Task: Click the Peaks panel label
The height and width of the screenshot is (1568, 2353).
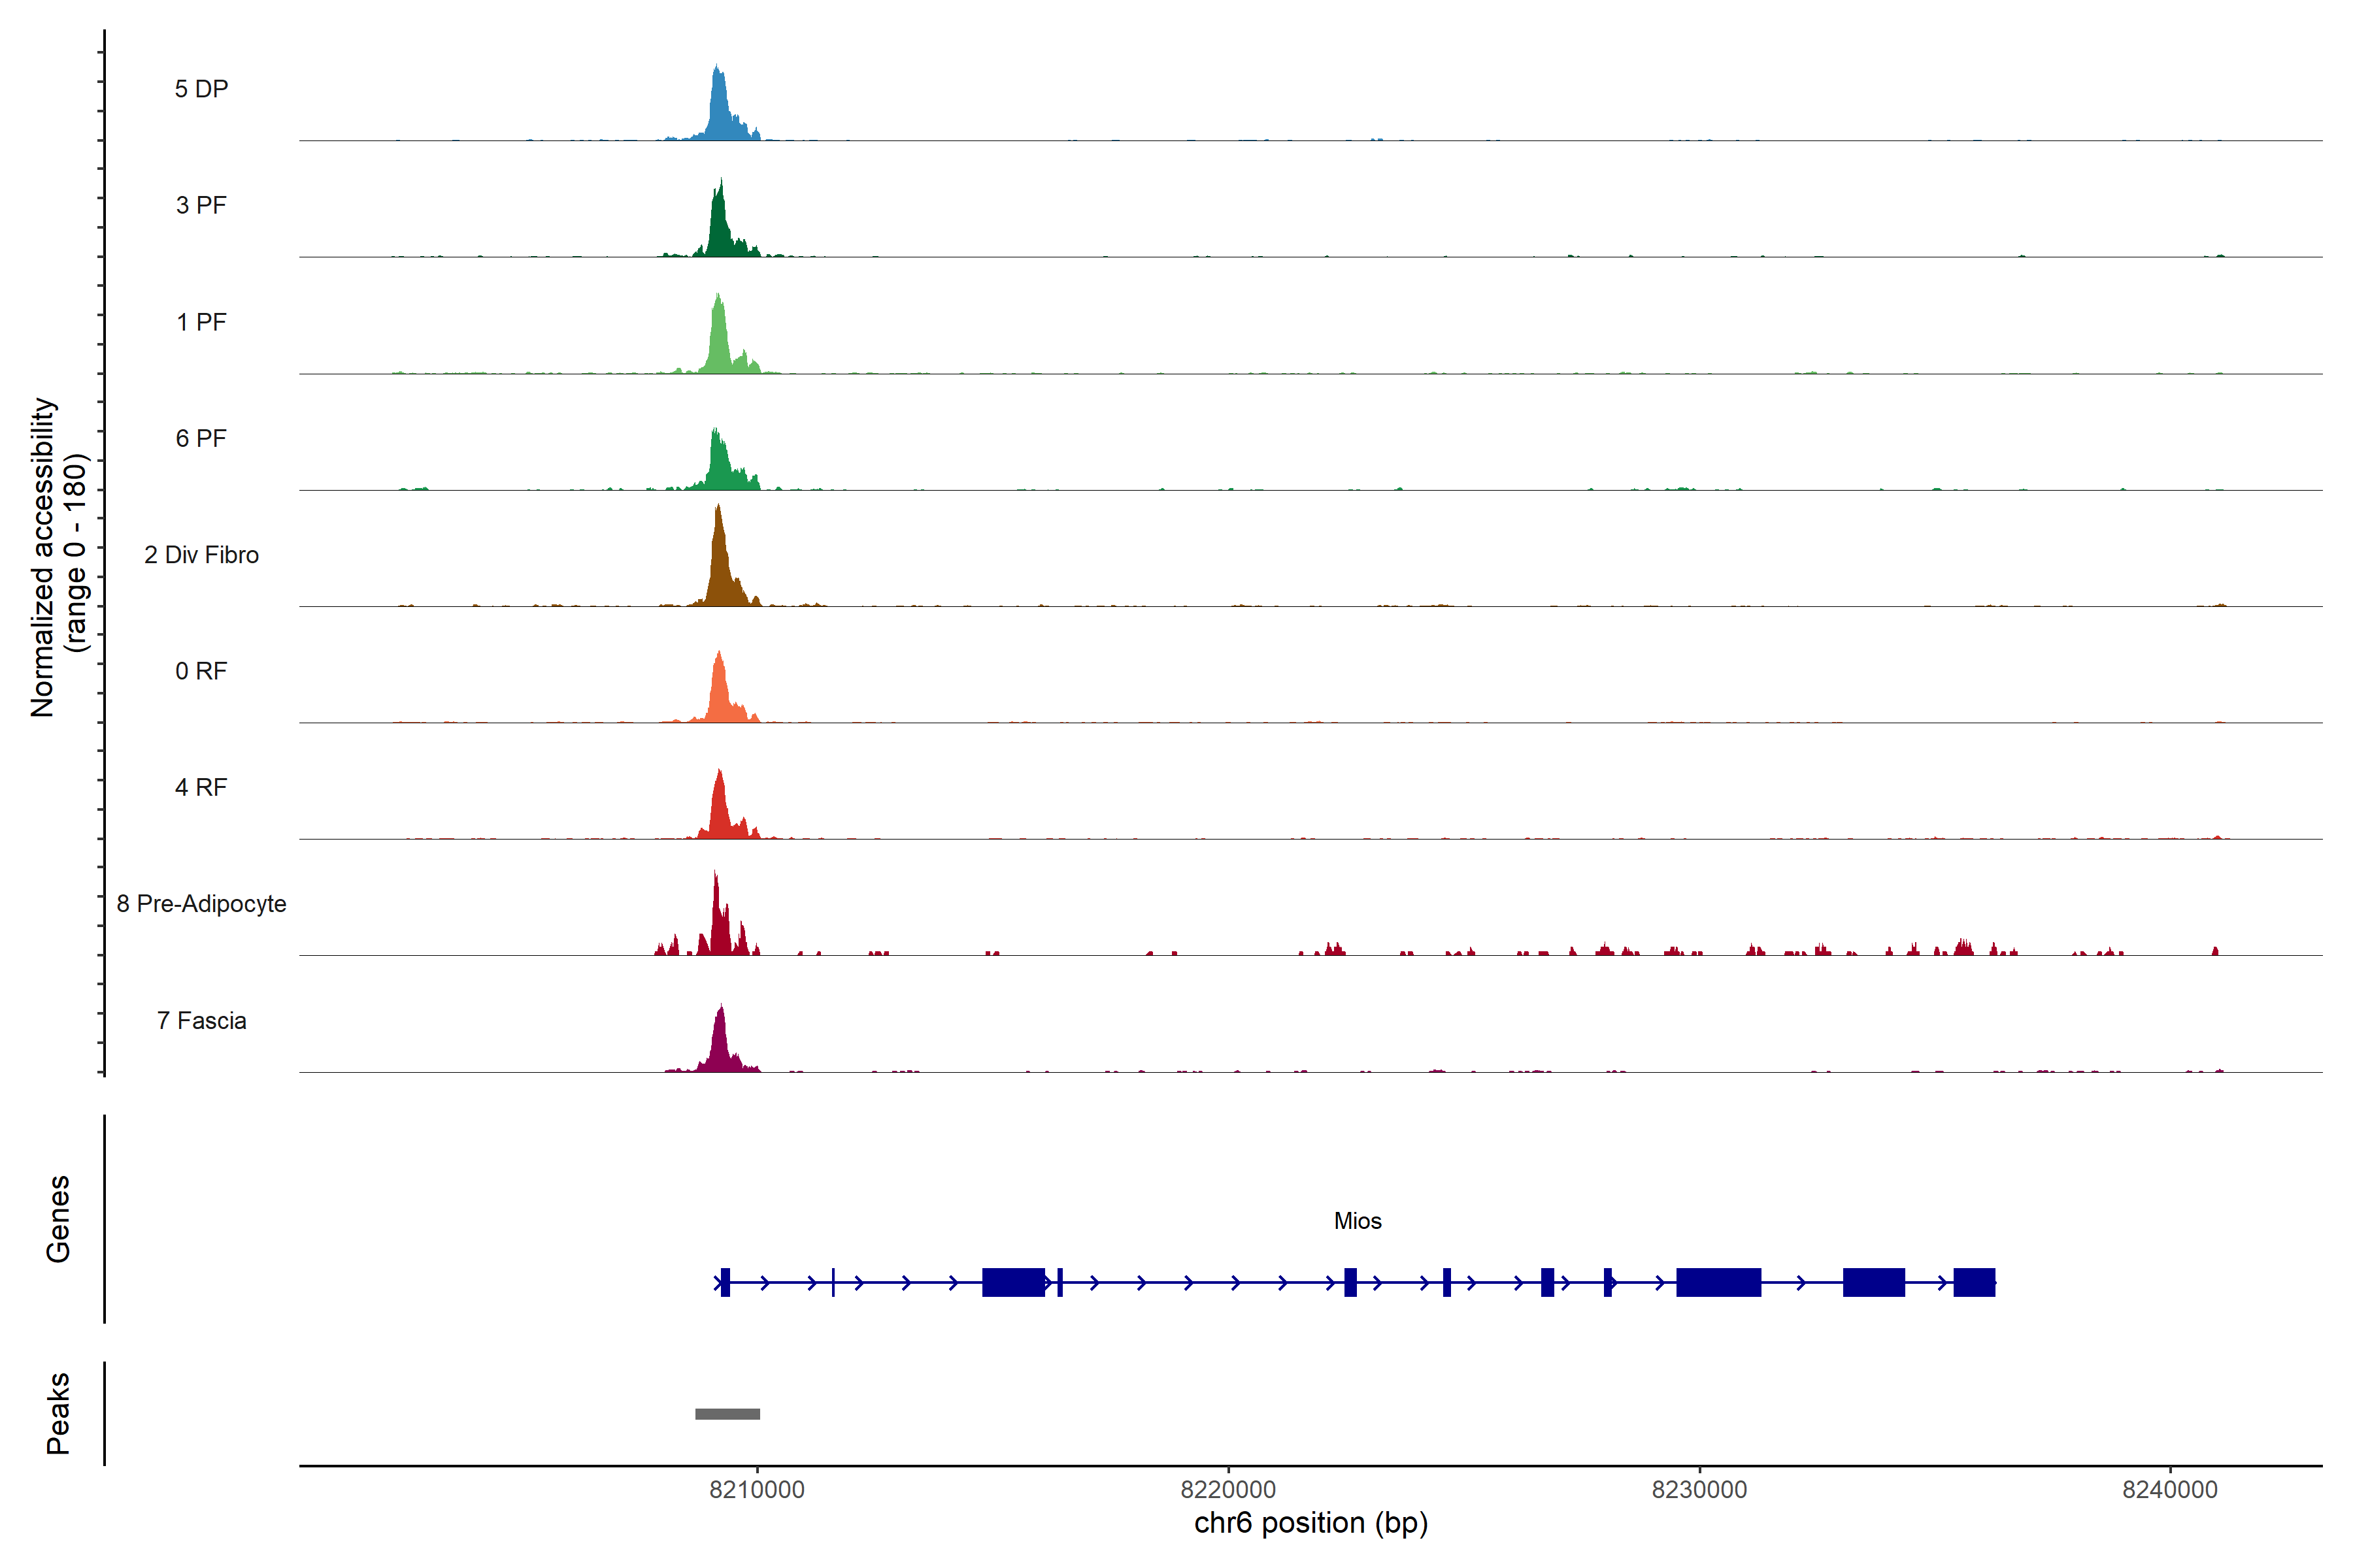Action: [x=58, y=1413]
